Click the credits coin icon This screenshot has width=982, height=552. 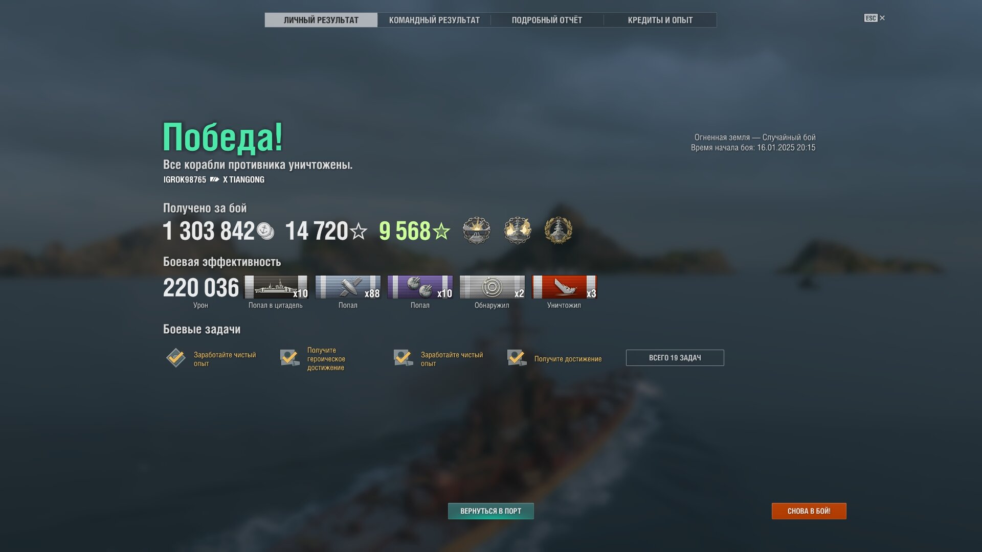tap(265, 231)
